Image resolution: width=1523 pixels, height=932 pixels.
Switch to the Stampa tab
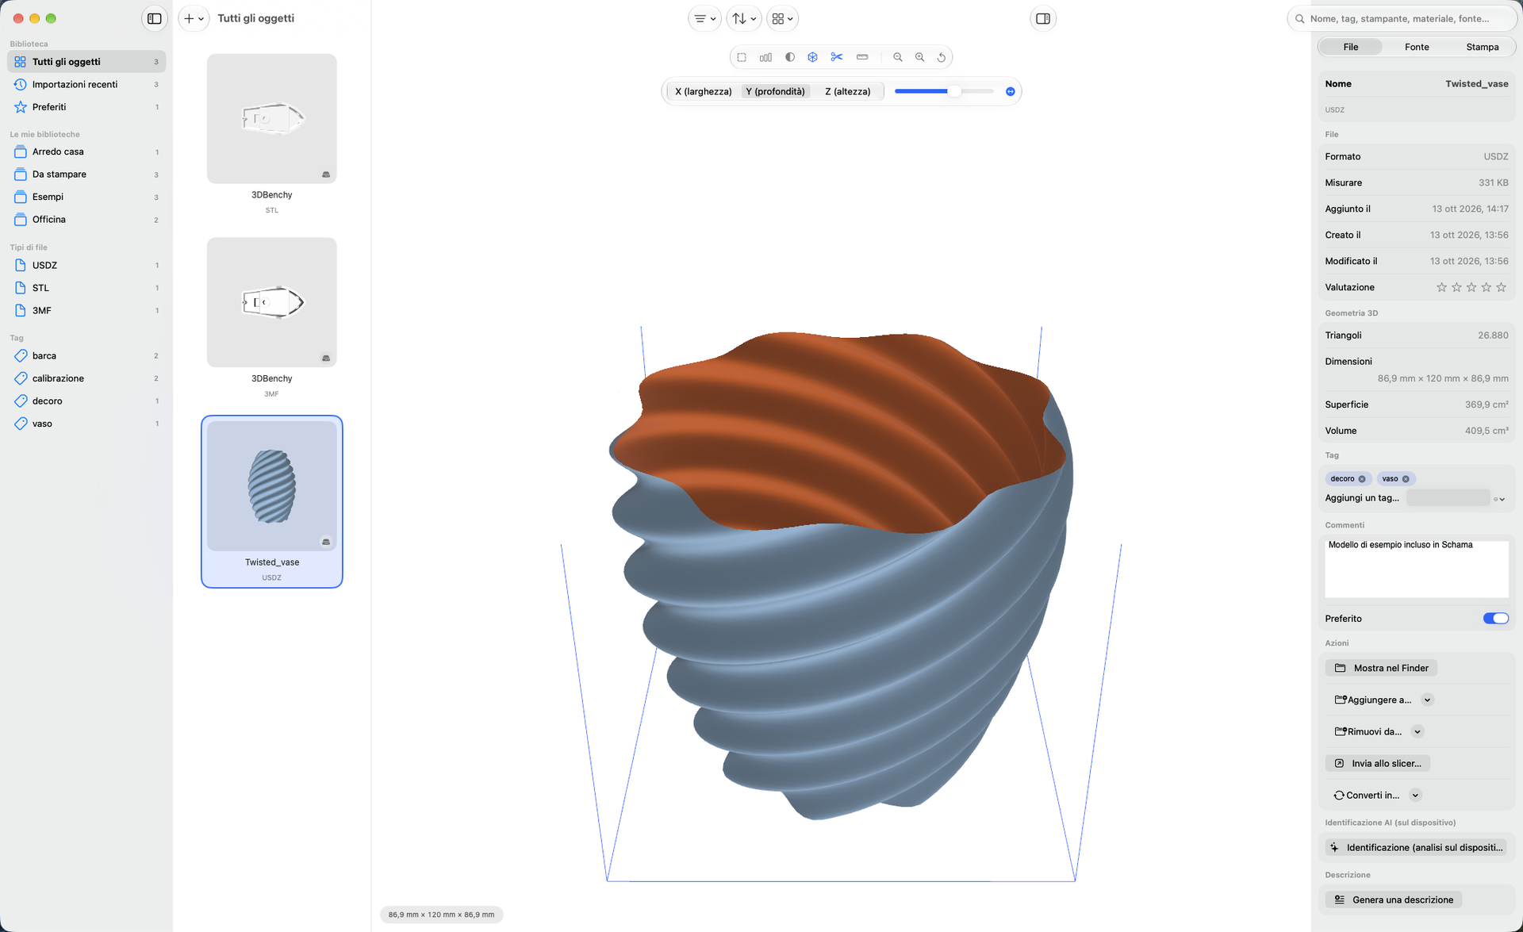1482,47
